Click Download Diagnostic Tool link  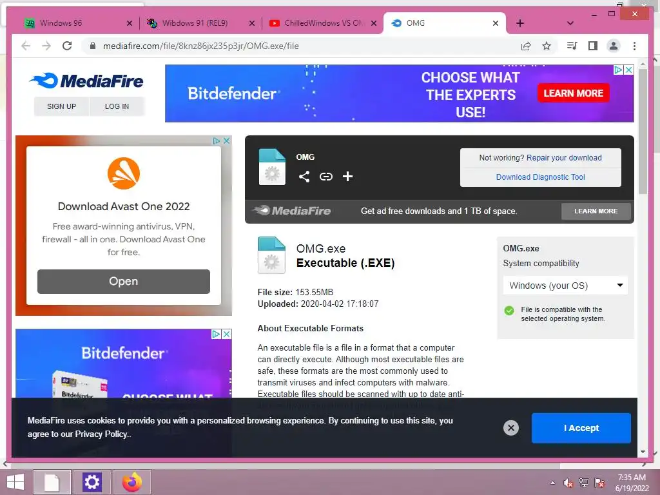coord(541,177)
